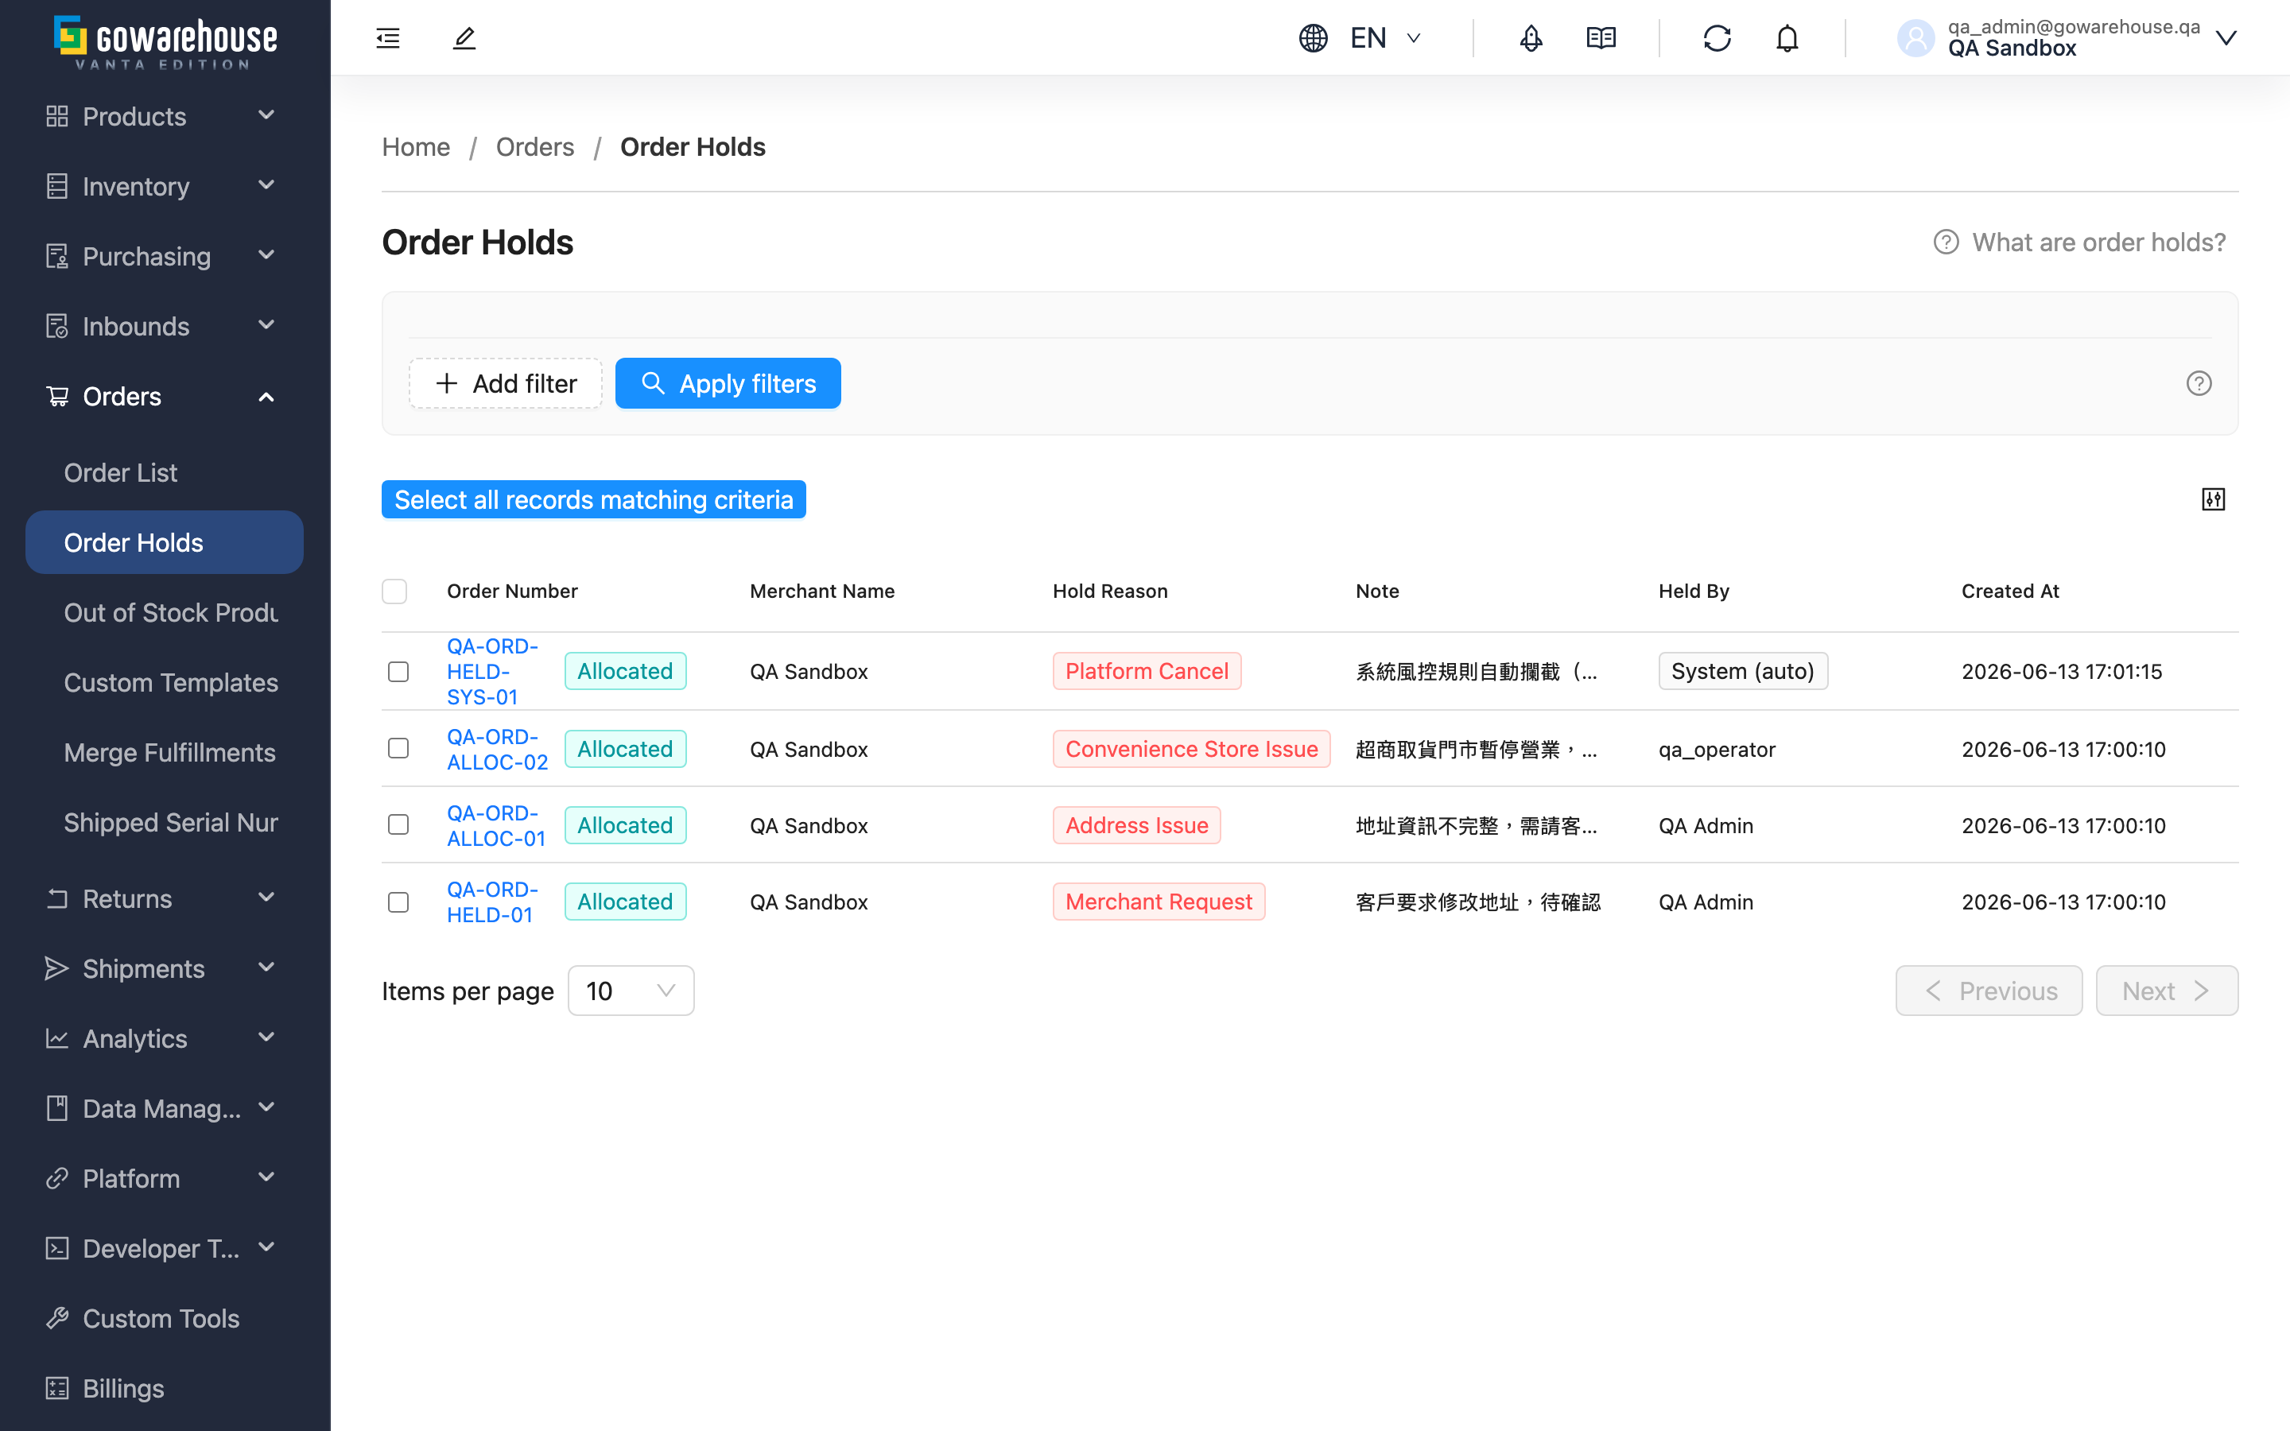Expand the Purchasing menu chevron
This screenshot has height=1431, width=2290.
click(267, 255)
